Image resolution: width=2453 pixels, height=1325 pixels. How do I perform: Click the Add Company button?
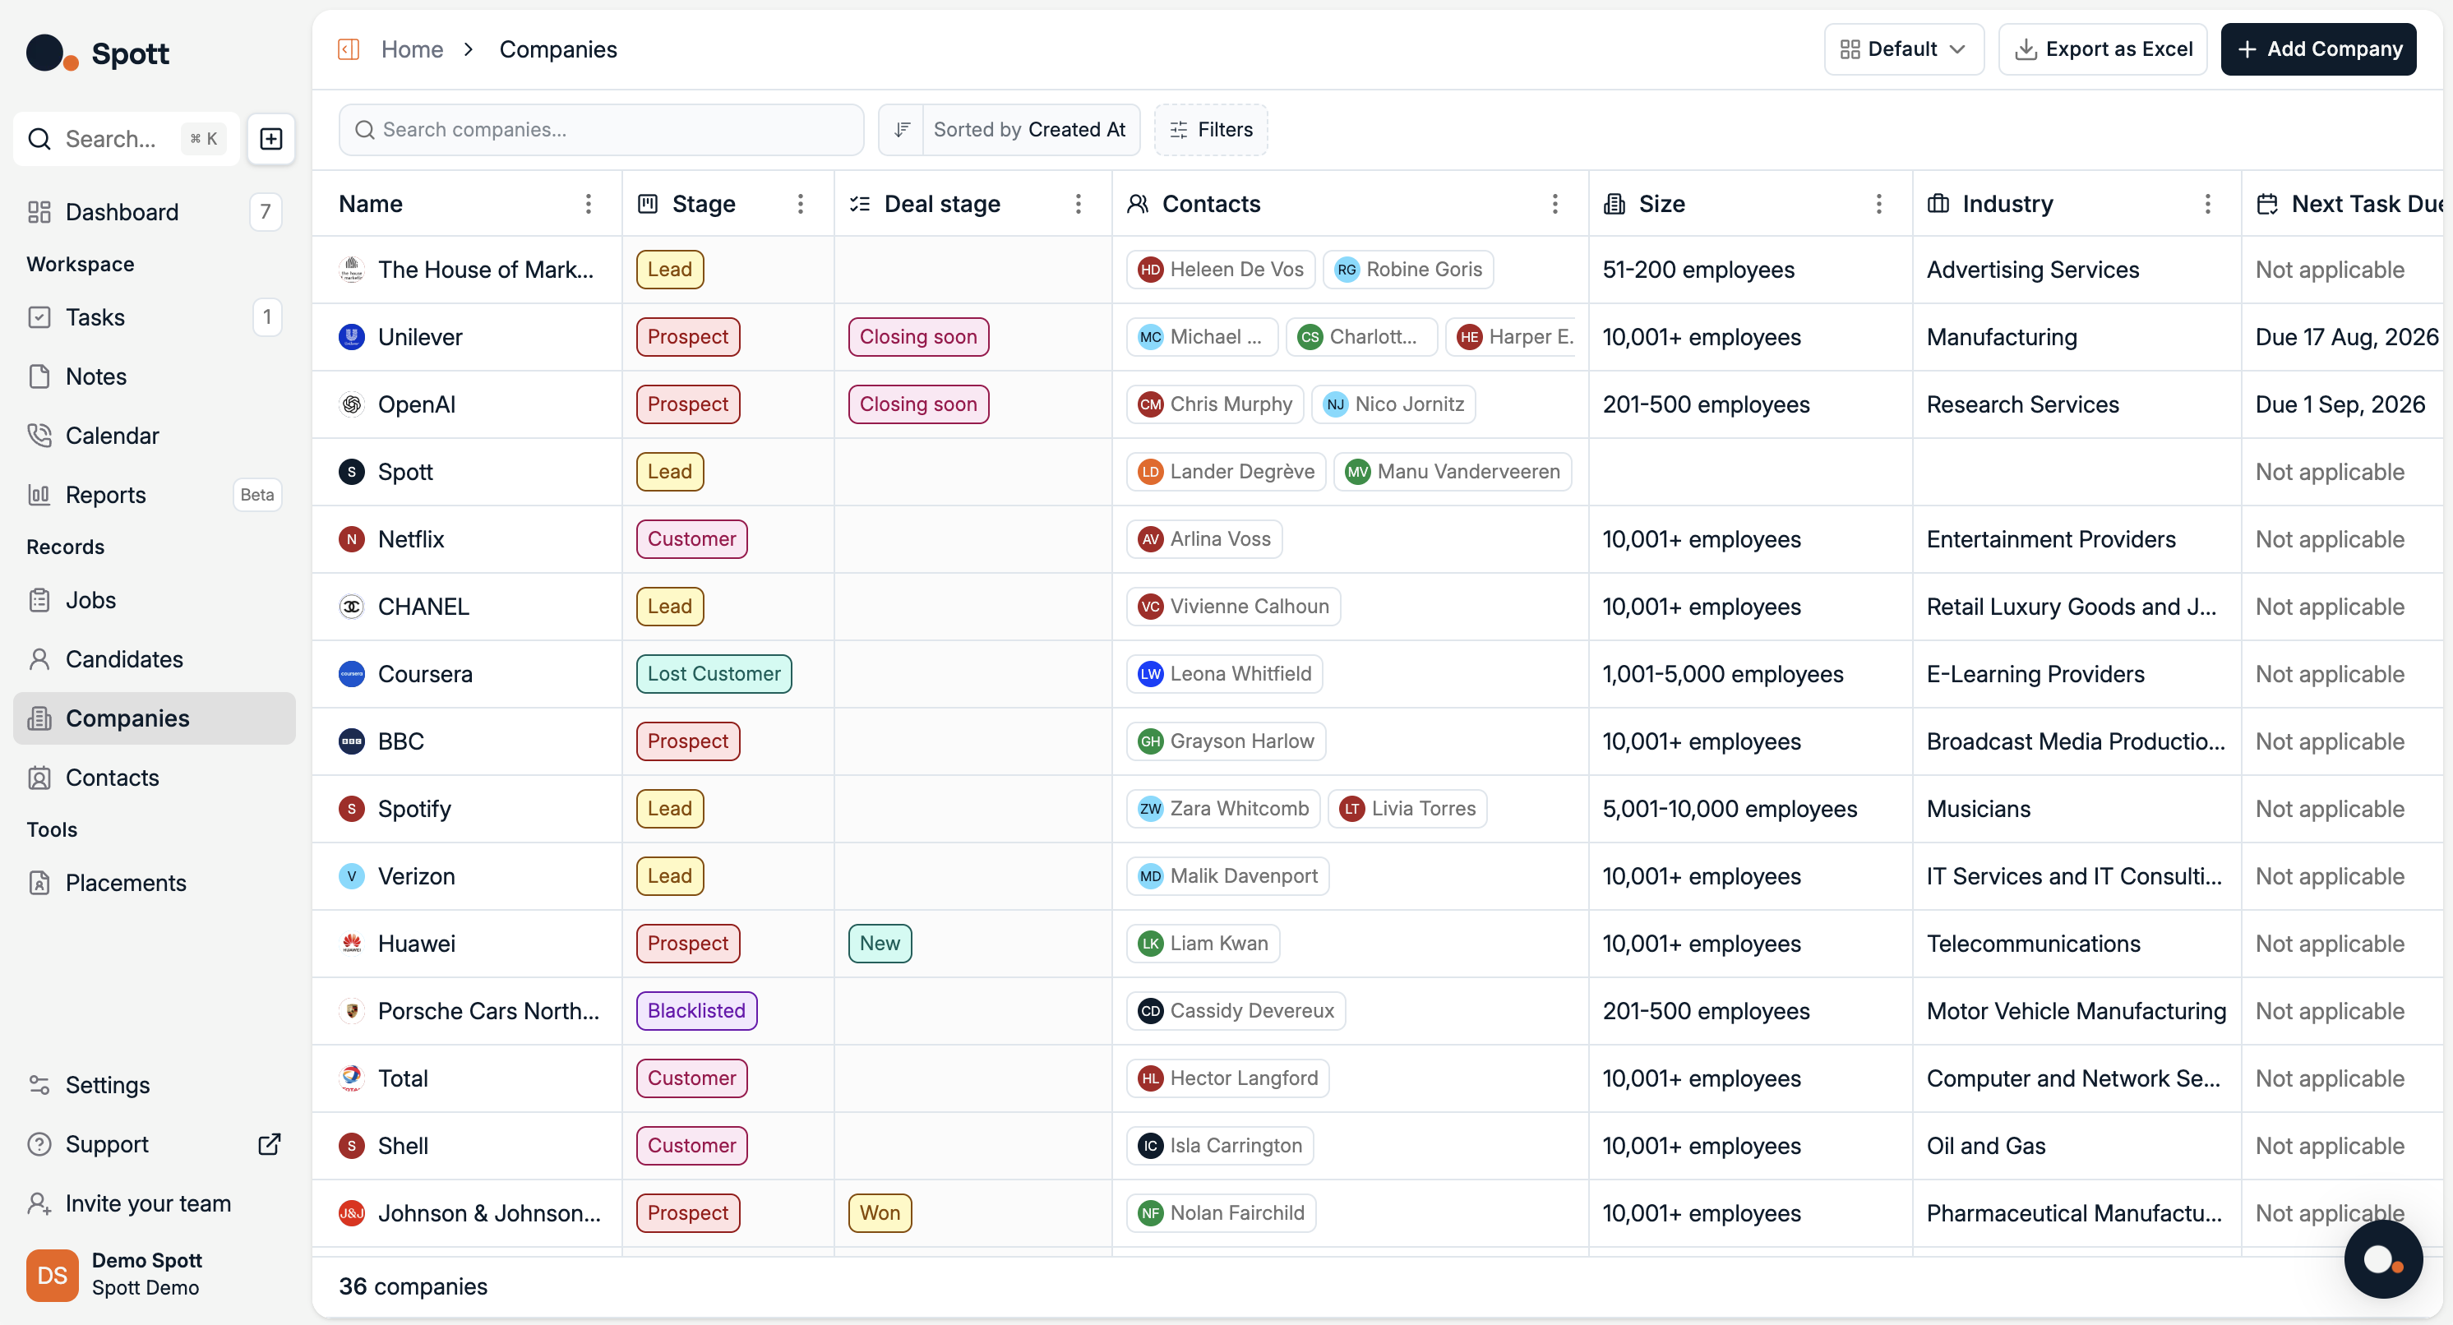click(2318, 49)
